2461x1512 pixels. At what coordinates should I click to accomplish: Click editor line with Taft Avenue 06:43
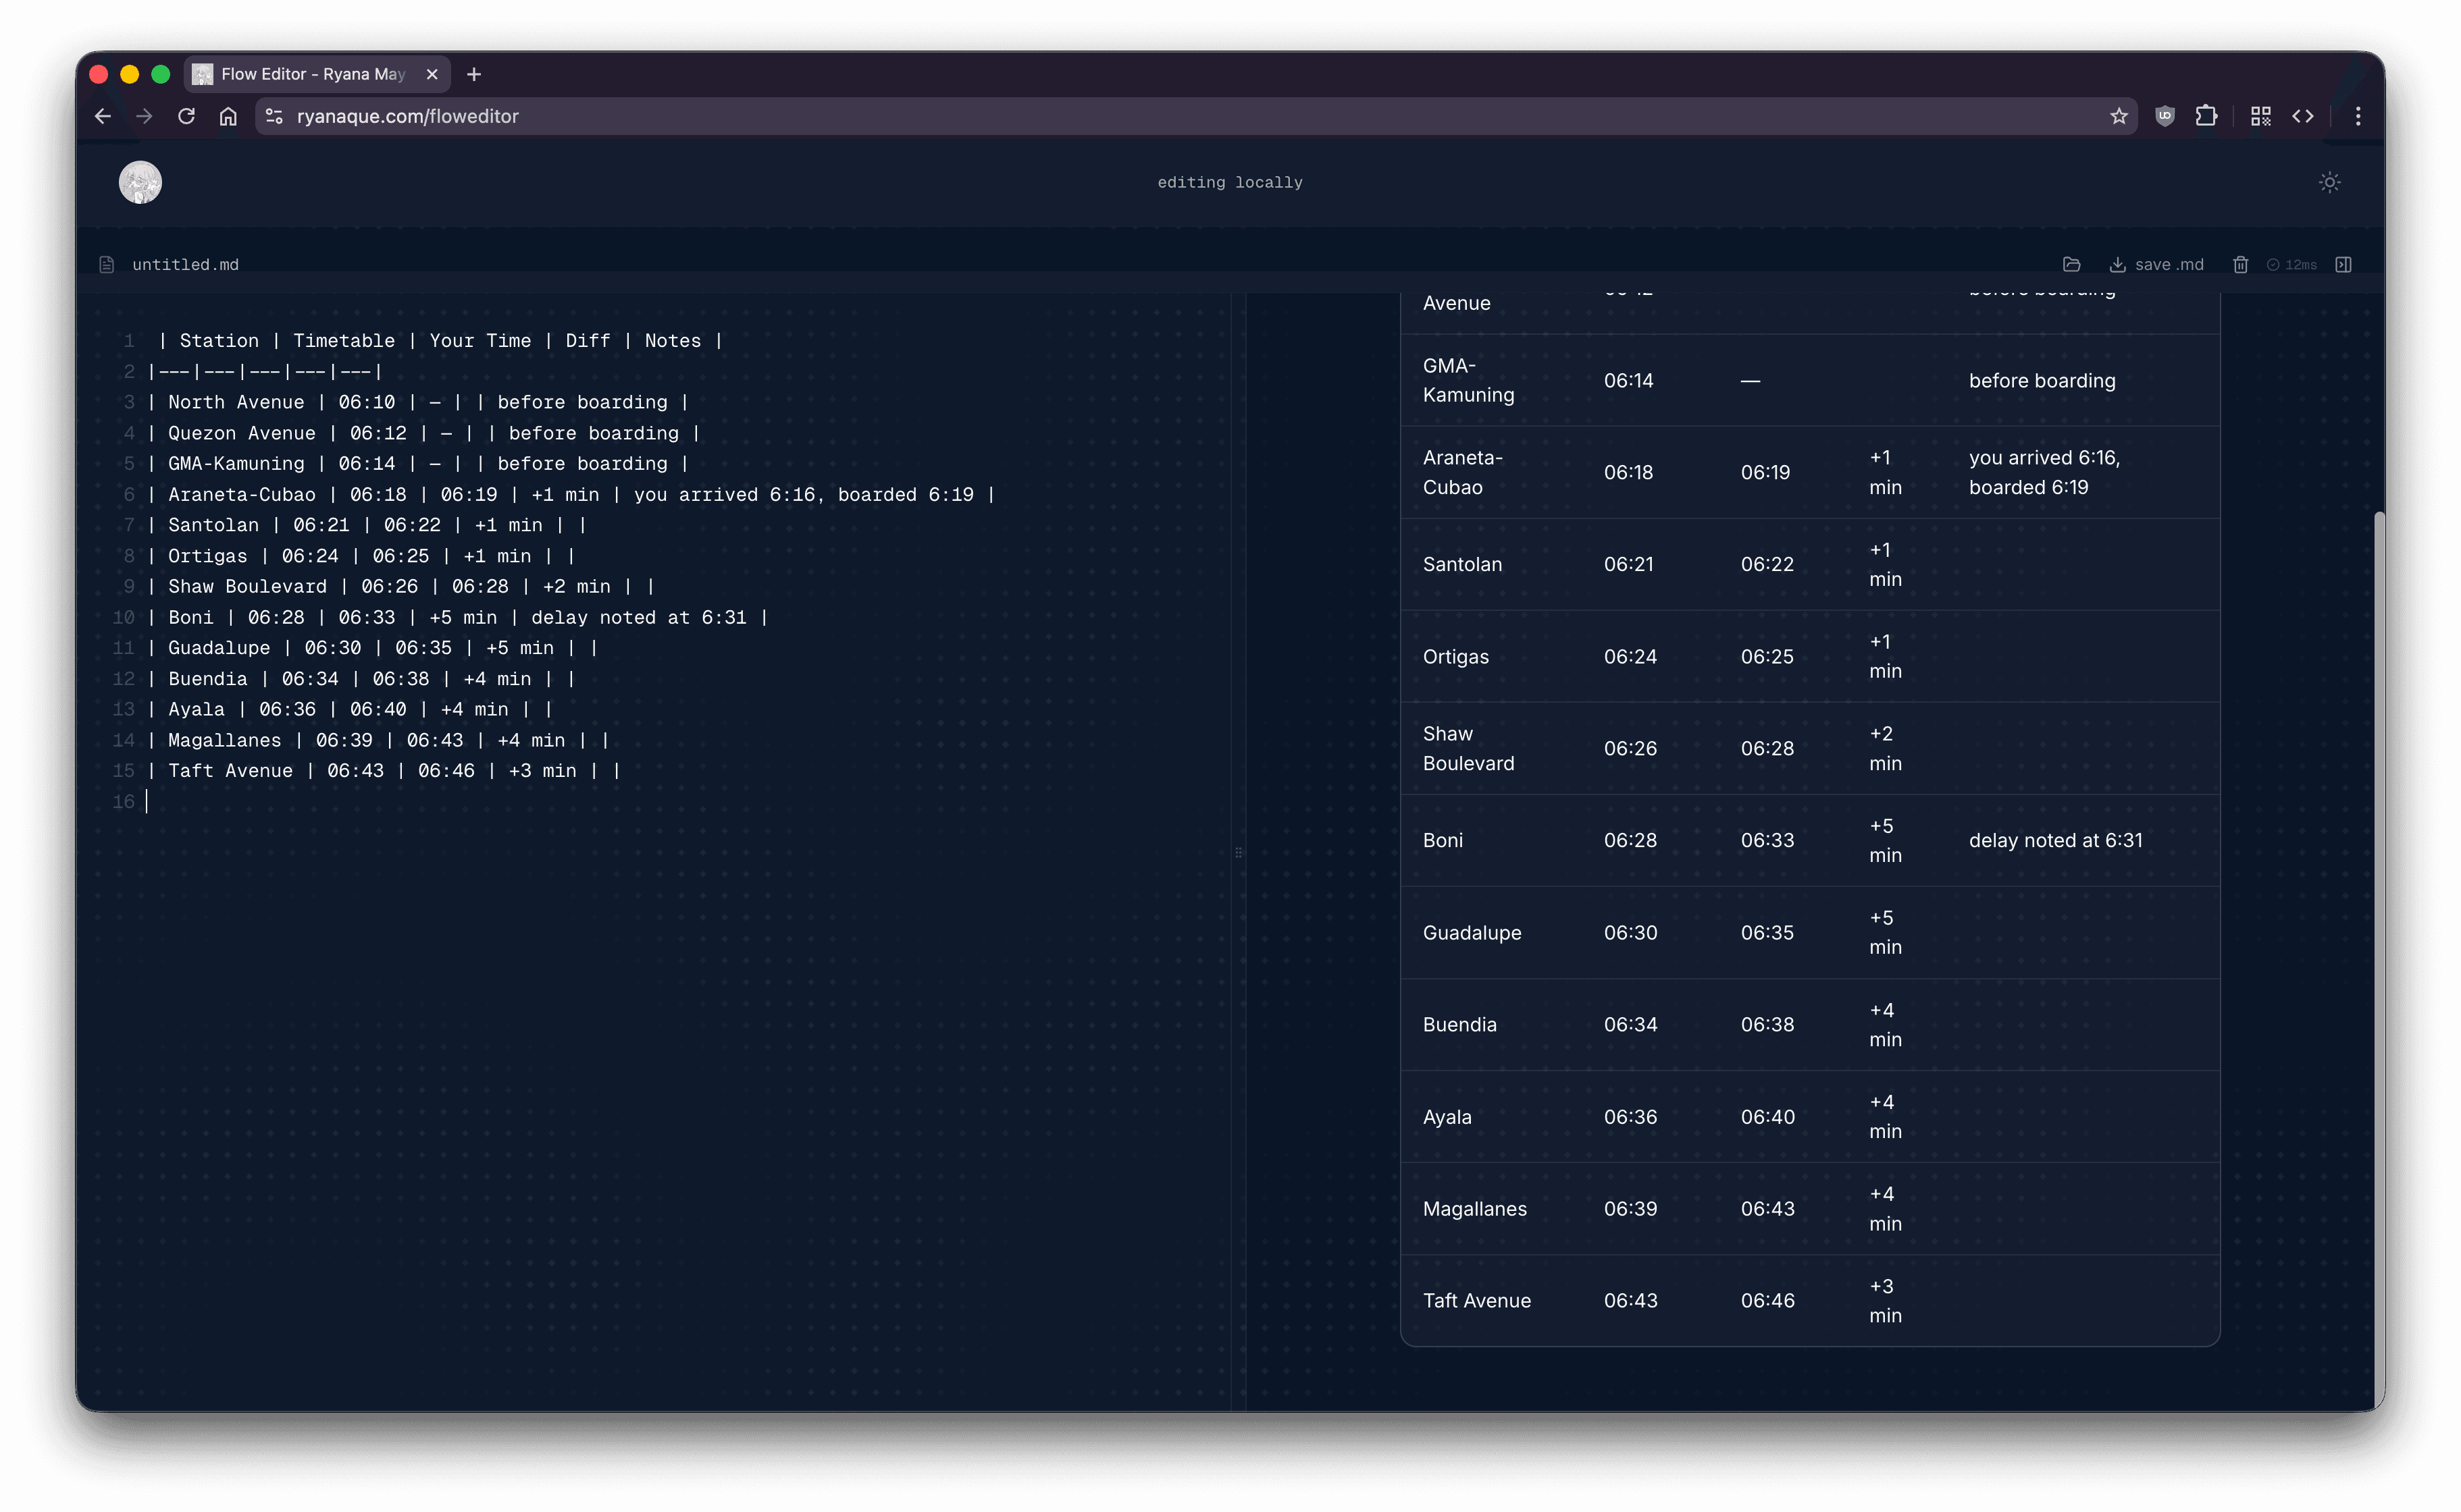384,771
